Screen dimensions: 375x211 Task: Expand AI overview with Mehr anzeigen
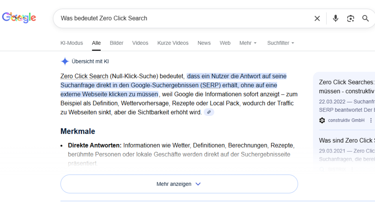click(x=179, y=184)
